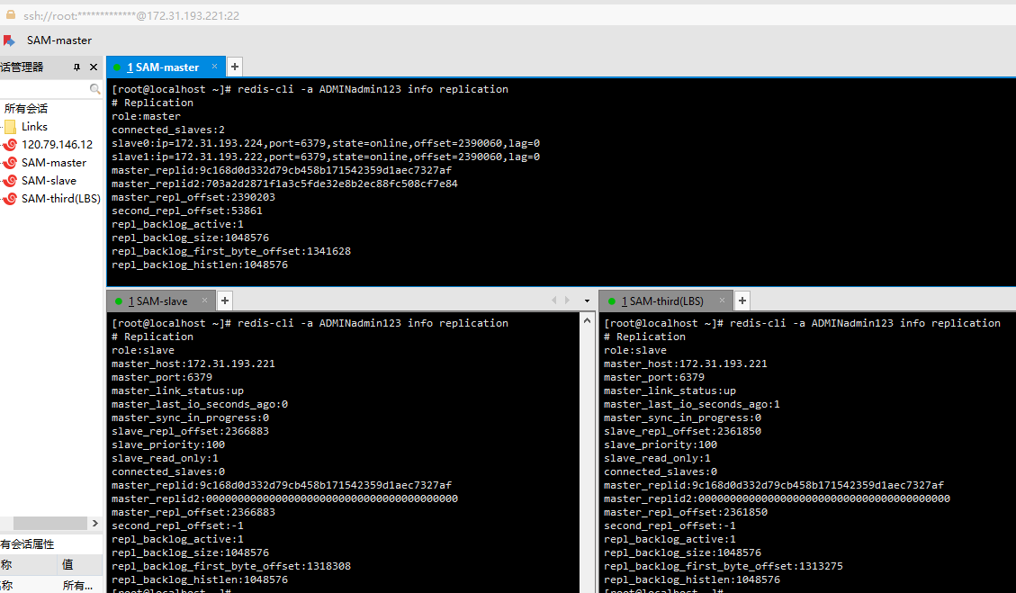Click slave_repl_offset:2361850 in third terminal
This screenshot has height=593, width=1016.
[682, 431]
